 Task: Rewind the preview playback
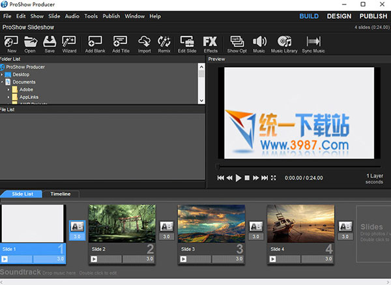coord(229,177)
